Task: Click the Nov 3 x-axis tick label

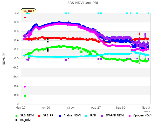Action: 146,108
